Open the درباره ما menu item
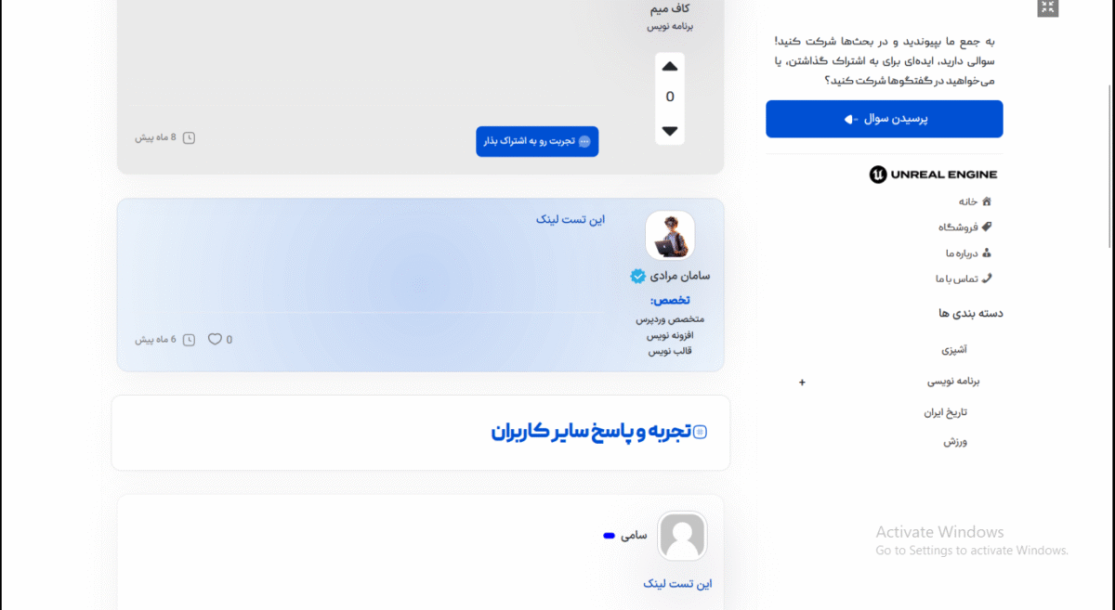 [x=962, y=253]
